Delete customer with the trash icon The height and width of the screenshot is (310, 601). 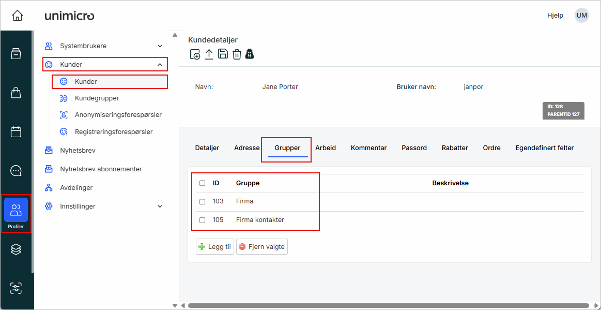pyautogui.click(x=237, y=54)
